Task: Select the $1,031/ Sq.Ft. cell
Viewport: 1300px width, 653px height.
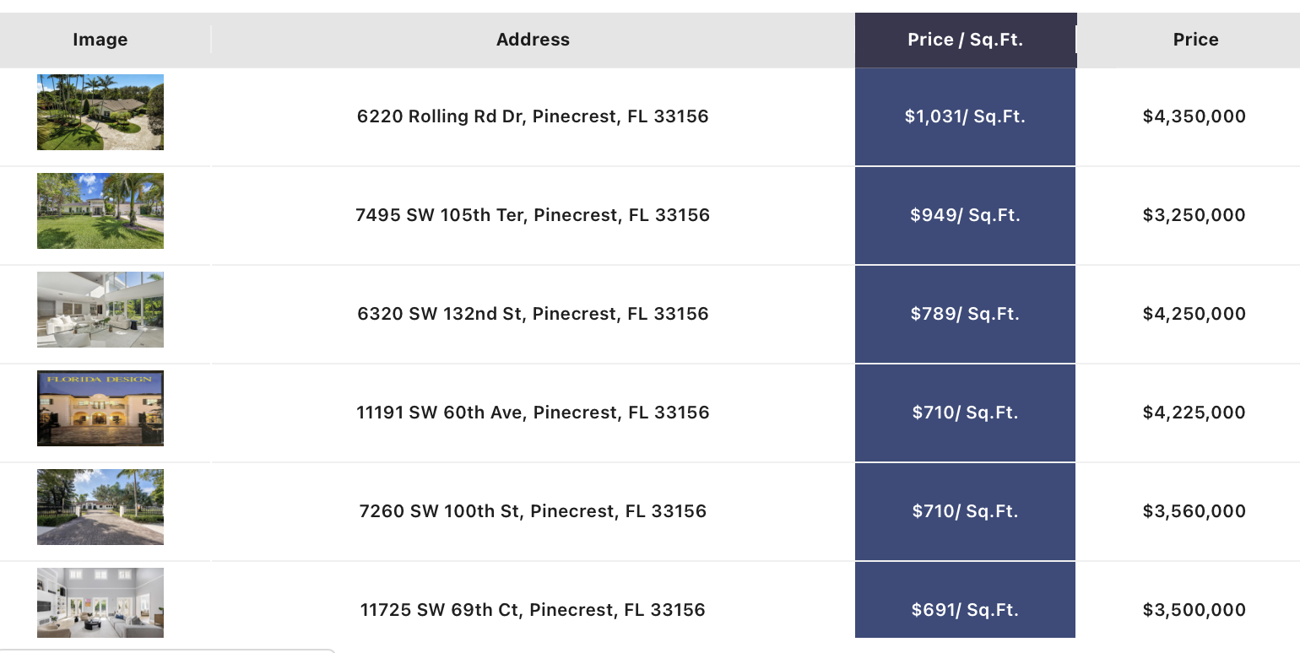Action: 965,116
